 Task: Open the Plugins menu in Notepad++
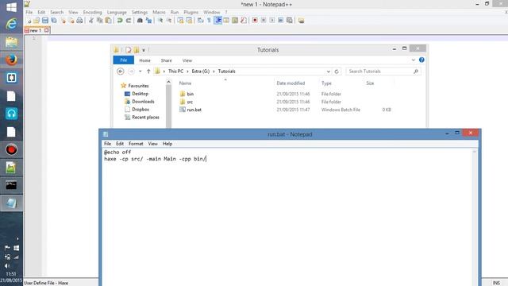coord(190,12)
